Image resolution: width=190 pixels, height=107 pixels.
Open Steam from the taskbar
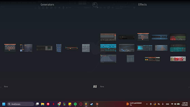pos(91,104)
